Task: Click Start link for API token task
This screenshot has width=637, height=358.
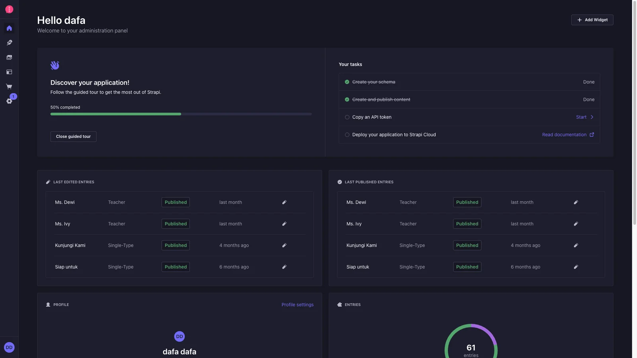Action: click(x=581, y=117)
